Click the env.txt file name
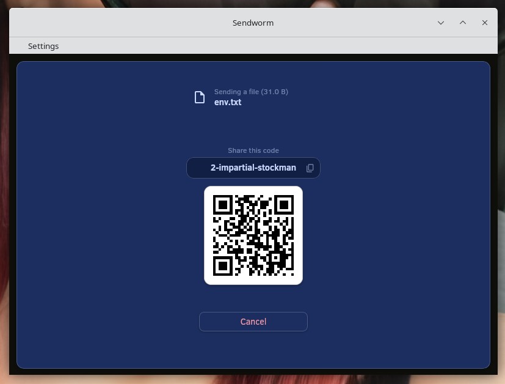Screen dimensions: 505x384 [228, 102]
